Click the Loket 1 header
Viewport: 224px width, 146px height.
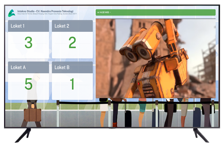tap(29, 26)
